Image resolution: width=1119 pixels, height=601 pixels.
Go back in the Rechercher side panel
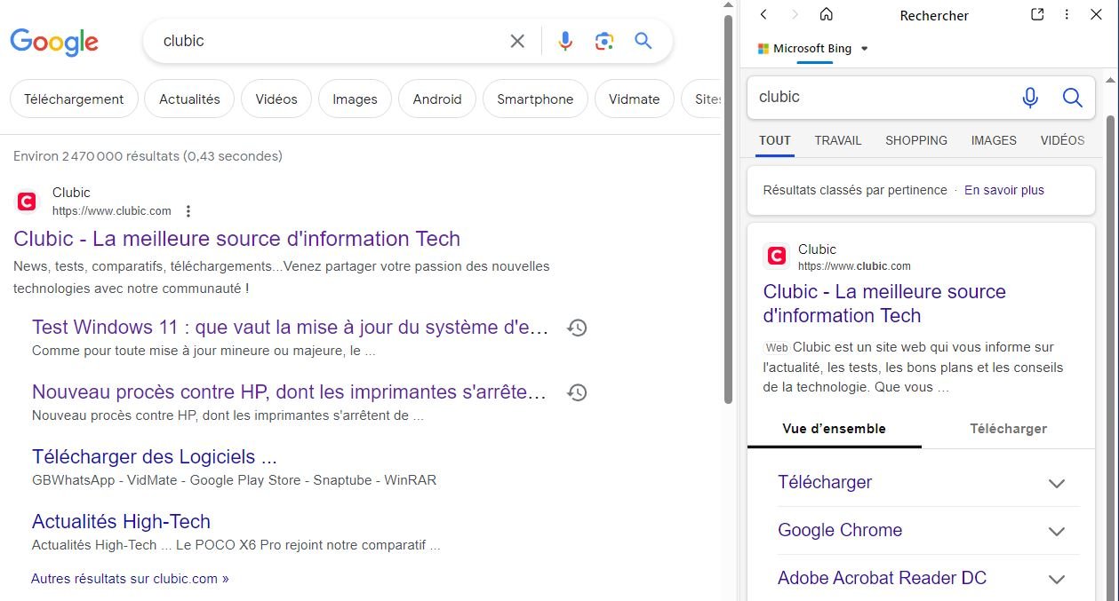763,15
